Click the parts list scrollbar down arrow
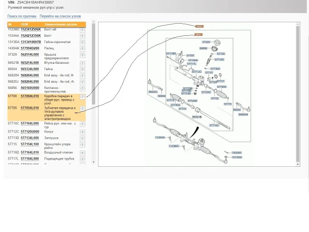309x232 pixels. tap(94, 162)
